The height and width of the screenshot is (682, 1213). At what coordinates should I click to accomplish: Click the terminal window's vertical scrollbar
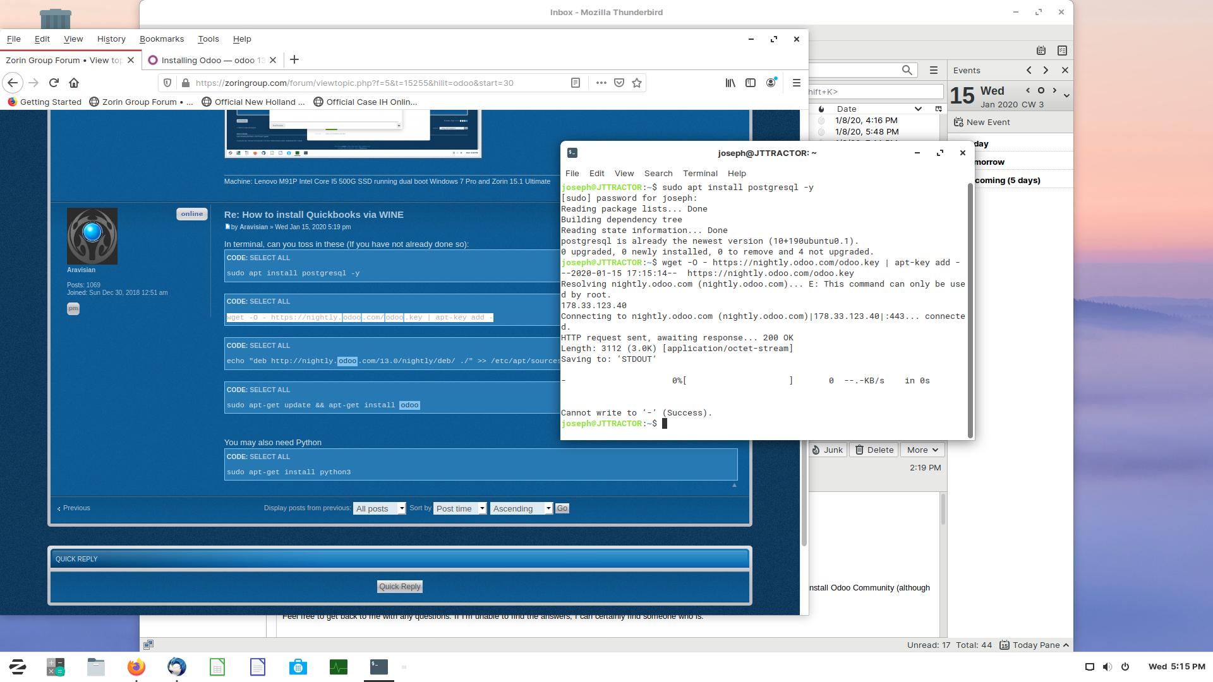(x=970, y=309)
